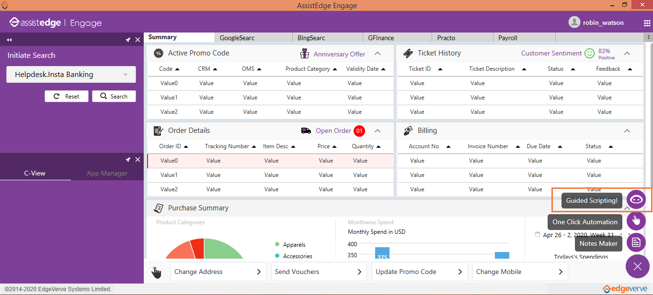Click the edgeverve logo in footer

[625, 289]
